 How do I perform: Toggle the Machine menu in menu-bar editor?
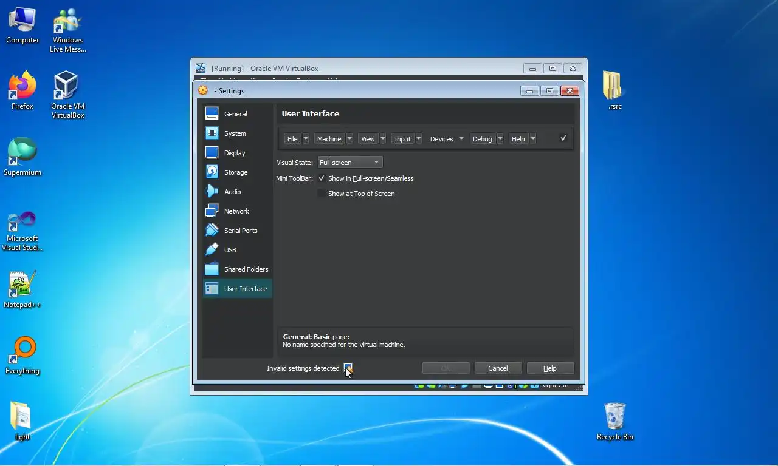329,139
